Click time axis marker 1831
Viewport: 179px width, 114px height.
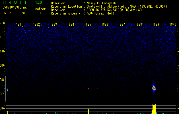click(x=19, y=25)
